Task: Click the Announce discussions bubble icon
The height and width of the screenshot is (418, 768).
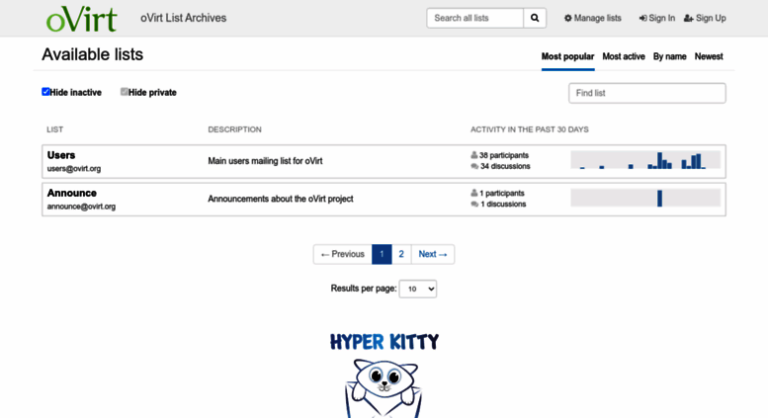Action: click(474, 205)
